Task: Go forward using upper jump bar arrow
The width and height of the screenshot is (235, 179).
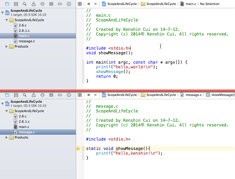Action: point(95,4)
